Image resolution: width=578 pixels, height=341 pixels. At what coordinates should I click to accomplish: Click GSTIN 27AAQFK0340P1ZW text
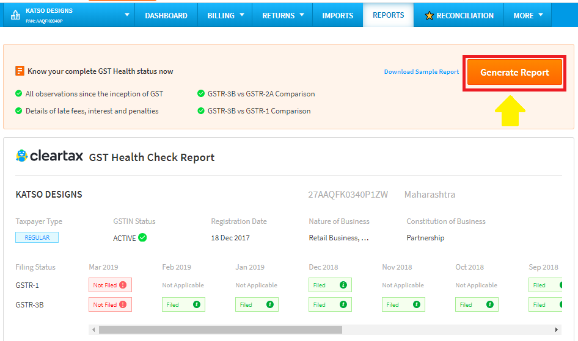click(x=348, y=194)
